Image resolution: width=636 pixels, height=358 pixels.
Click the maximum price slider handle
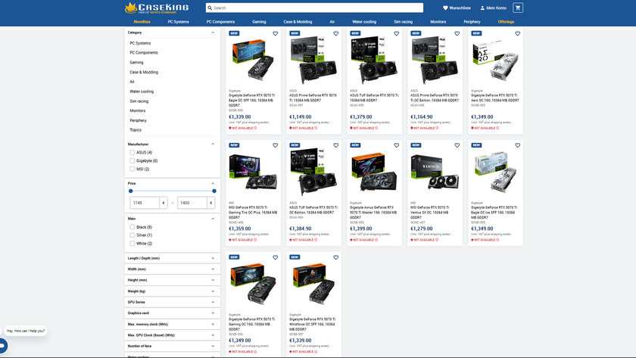pos(214,191)
